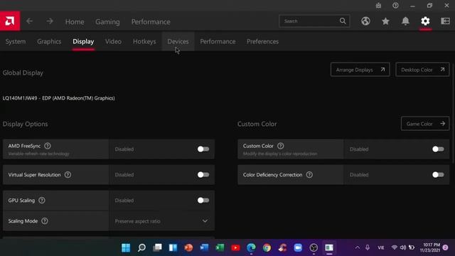
Task: Toggle the sidebar panel icon
Action: pos(445,21)
